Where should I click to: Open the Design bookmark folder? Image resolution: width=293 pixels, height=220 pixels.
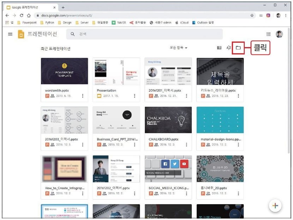(x=65, y=23)
